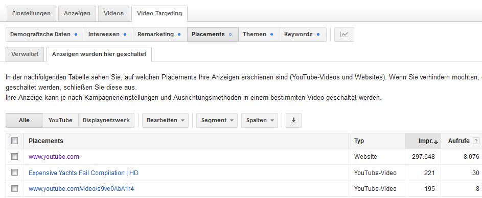This screenshot has height=198, width=482.
Task: Sort by the Impr. column header
Action: tap(423, 141)
